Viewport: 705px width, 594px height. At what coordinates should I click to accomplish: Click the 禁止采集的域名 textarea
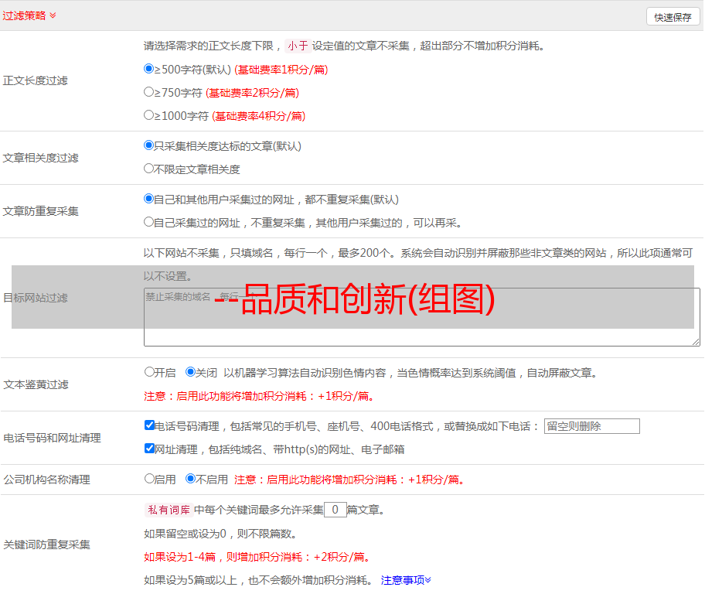422,317
